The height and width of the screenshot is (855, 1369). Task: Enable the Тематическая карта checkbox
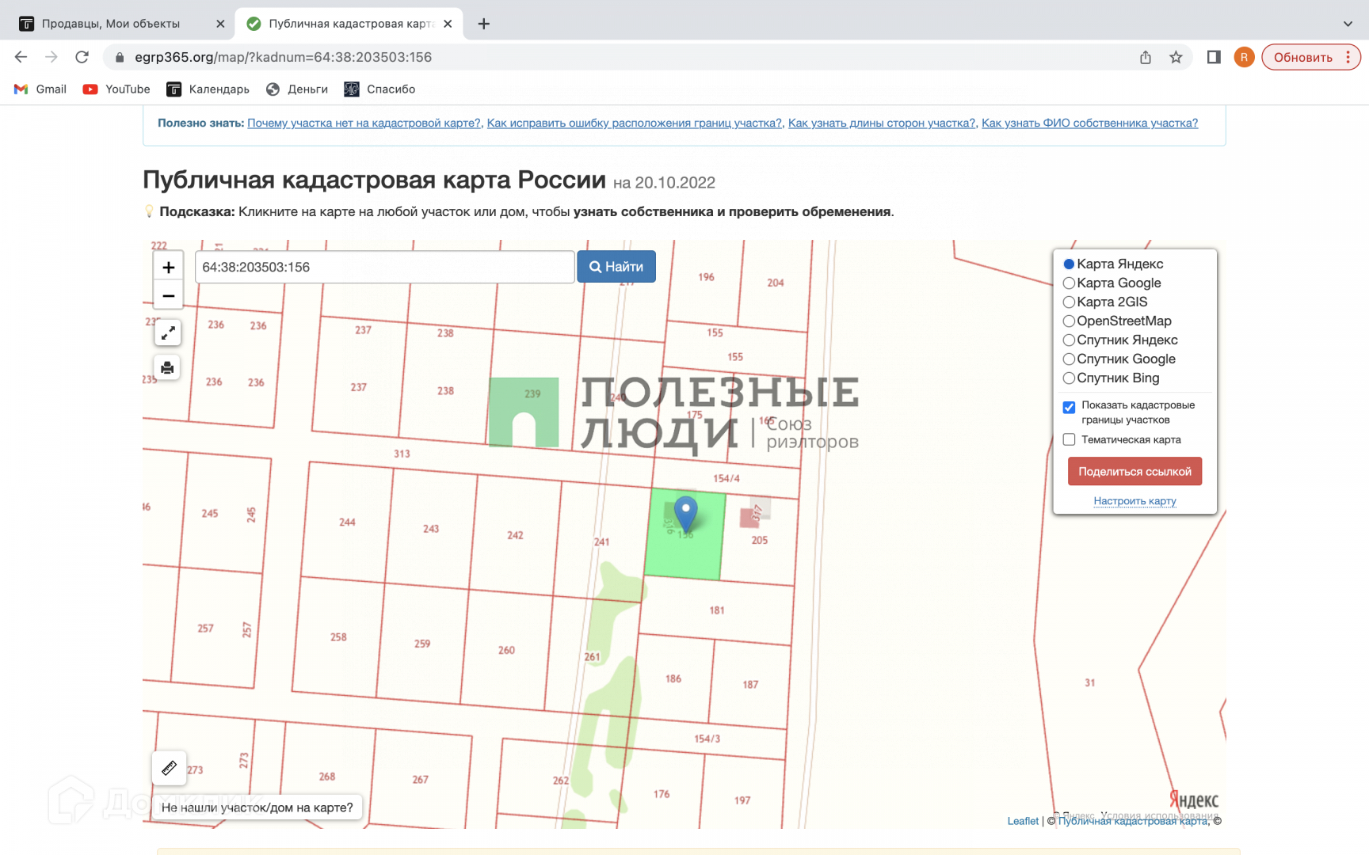1069,439
